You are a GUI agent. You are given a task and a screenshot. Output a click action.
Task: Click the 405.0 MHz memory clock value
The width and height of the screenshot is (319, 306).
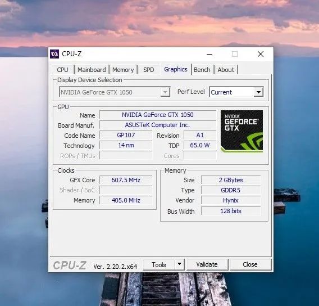[126, 200]
